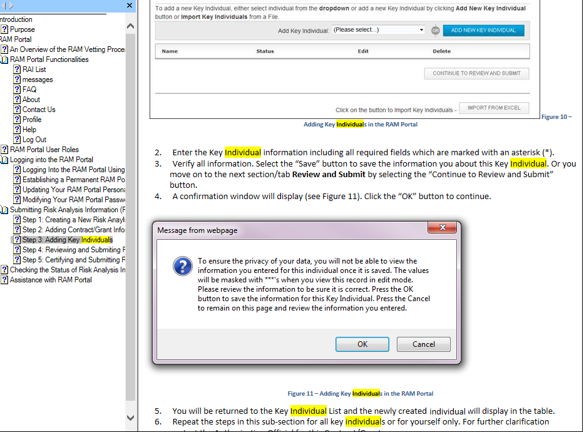Collapse Submitting Risk Analysis Information book
This screenshot has width=584, height=432.
click(4, 210)
